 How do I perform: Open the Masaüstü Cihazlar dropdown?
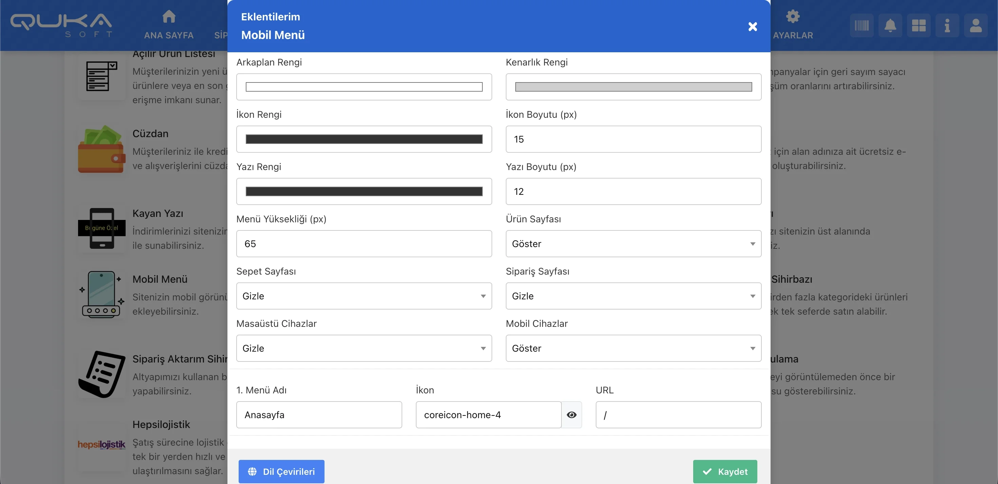point(364,348)
